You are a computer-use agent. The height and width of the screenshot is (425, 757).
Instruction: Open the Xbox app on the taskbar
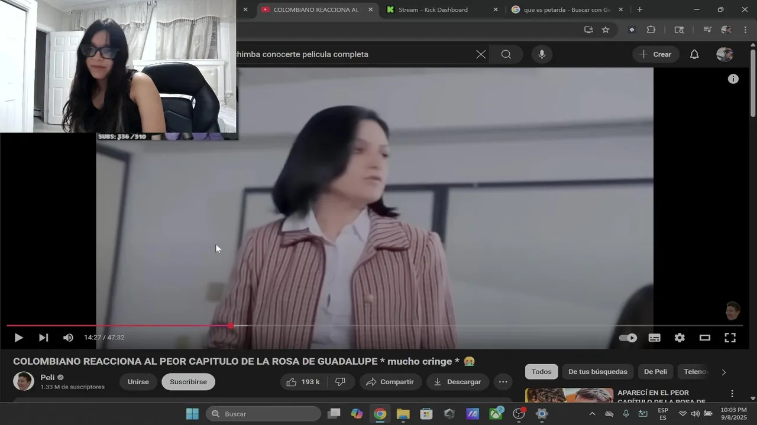click(x=496, y=414)
